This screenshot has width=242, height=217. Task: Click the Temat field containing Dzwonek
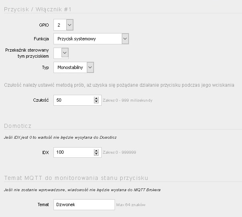pos(84,204)
